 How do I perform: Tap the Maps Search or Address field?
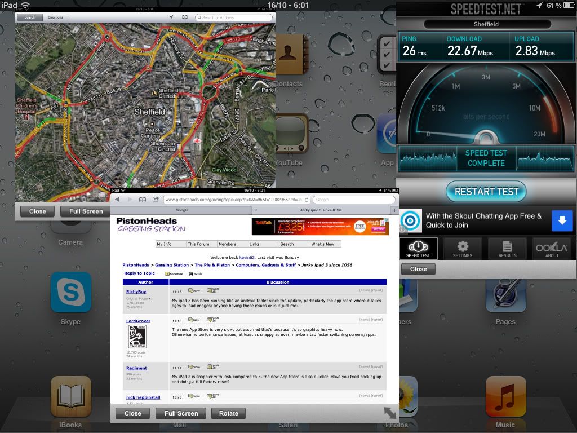click(x=234, y=17)
